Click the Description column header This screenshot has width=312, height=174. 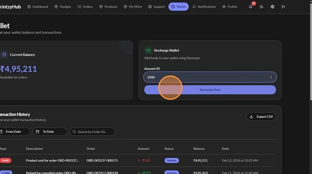tap(34, 149)
